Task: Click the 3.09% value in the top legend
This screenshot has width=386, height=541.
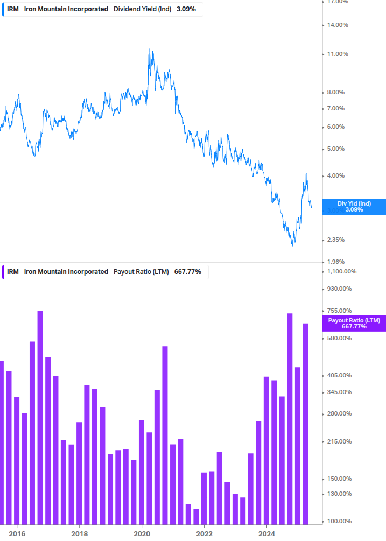Action: [x=186, y=9]
